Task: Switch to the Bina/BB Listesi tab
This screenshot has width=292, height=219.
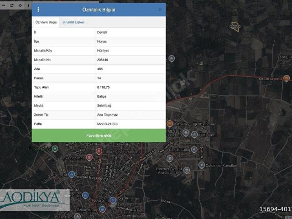Action: pyautogui.click(x=73, y=22)
